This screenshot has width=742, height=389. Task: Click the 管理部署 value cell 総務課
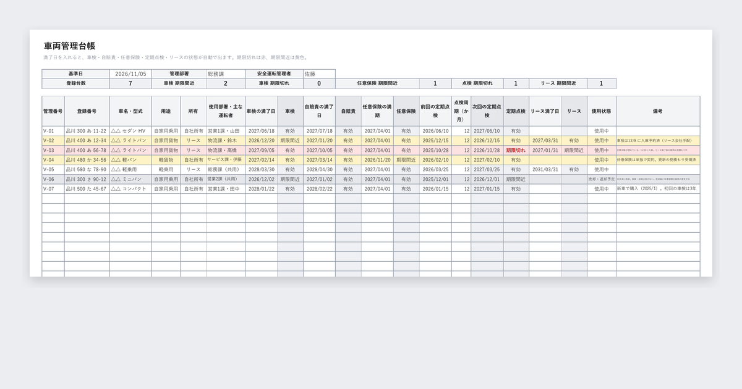point(226,73)
